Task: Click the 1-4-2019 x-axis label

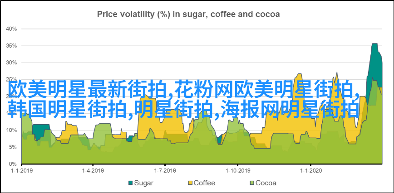Action: pos(93,171)
